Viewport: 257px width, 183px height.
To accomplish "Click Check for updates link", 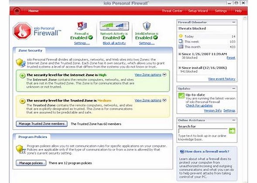I will [x=199, y=105].
